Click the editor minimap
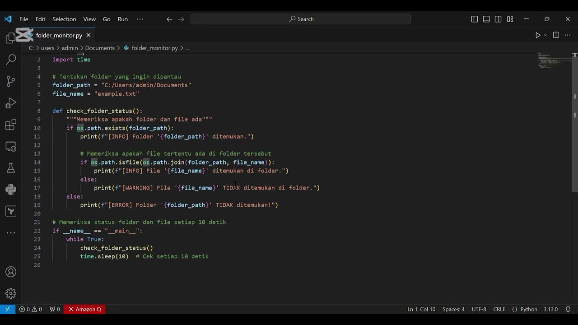 point(554,60)
